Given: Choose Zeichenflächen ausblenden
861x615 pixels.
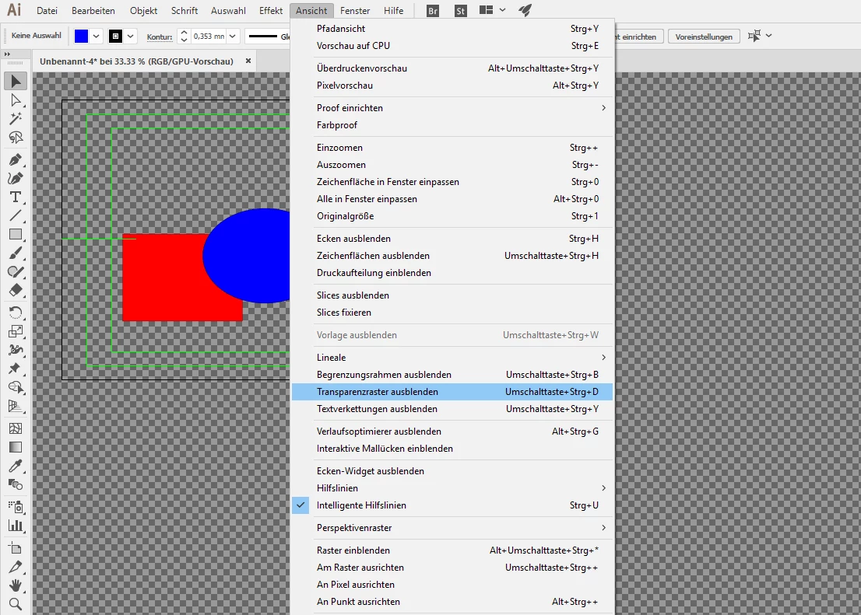Looking at the screenshot, I should [452, 256].
